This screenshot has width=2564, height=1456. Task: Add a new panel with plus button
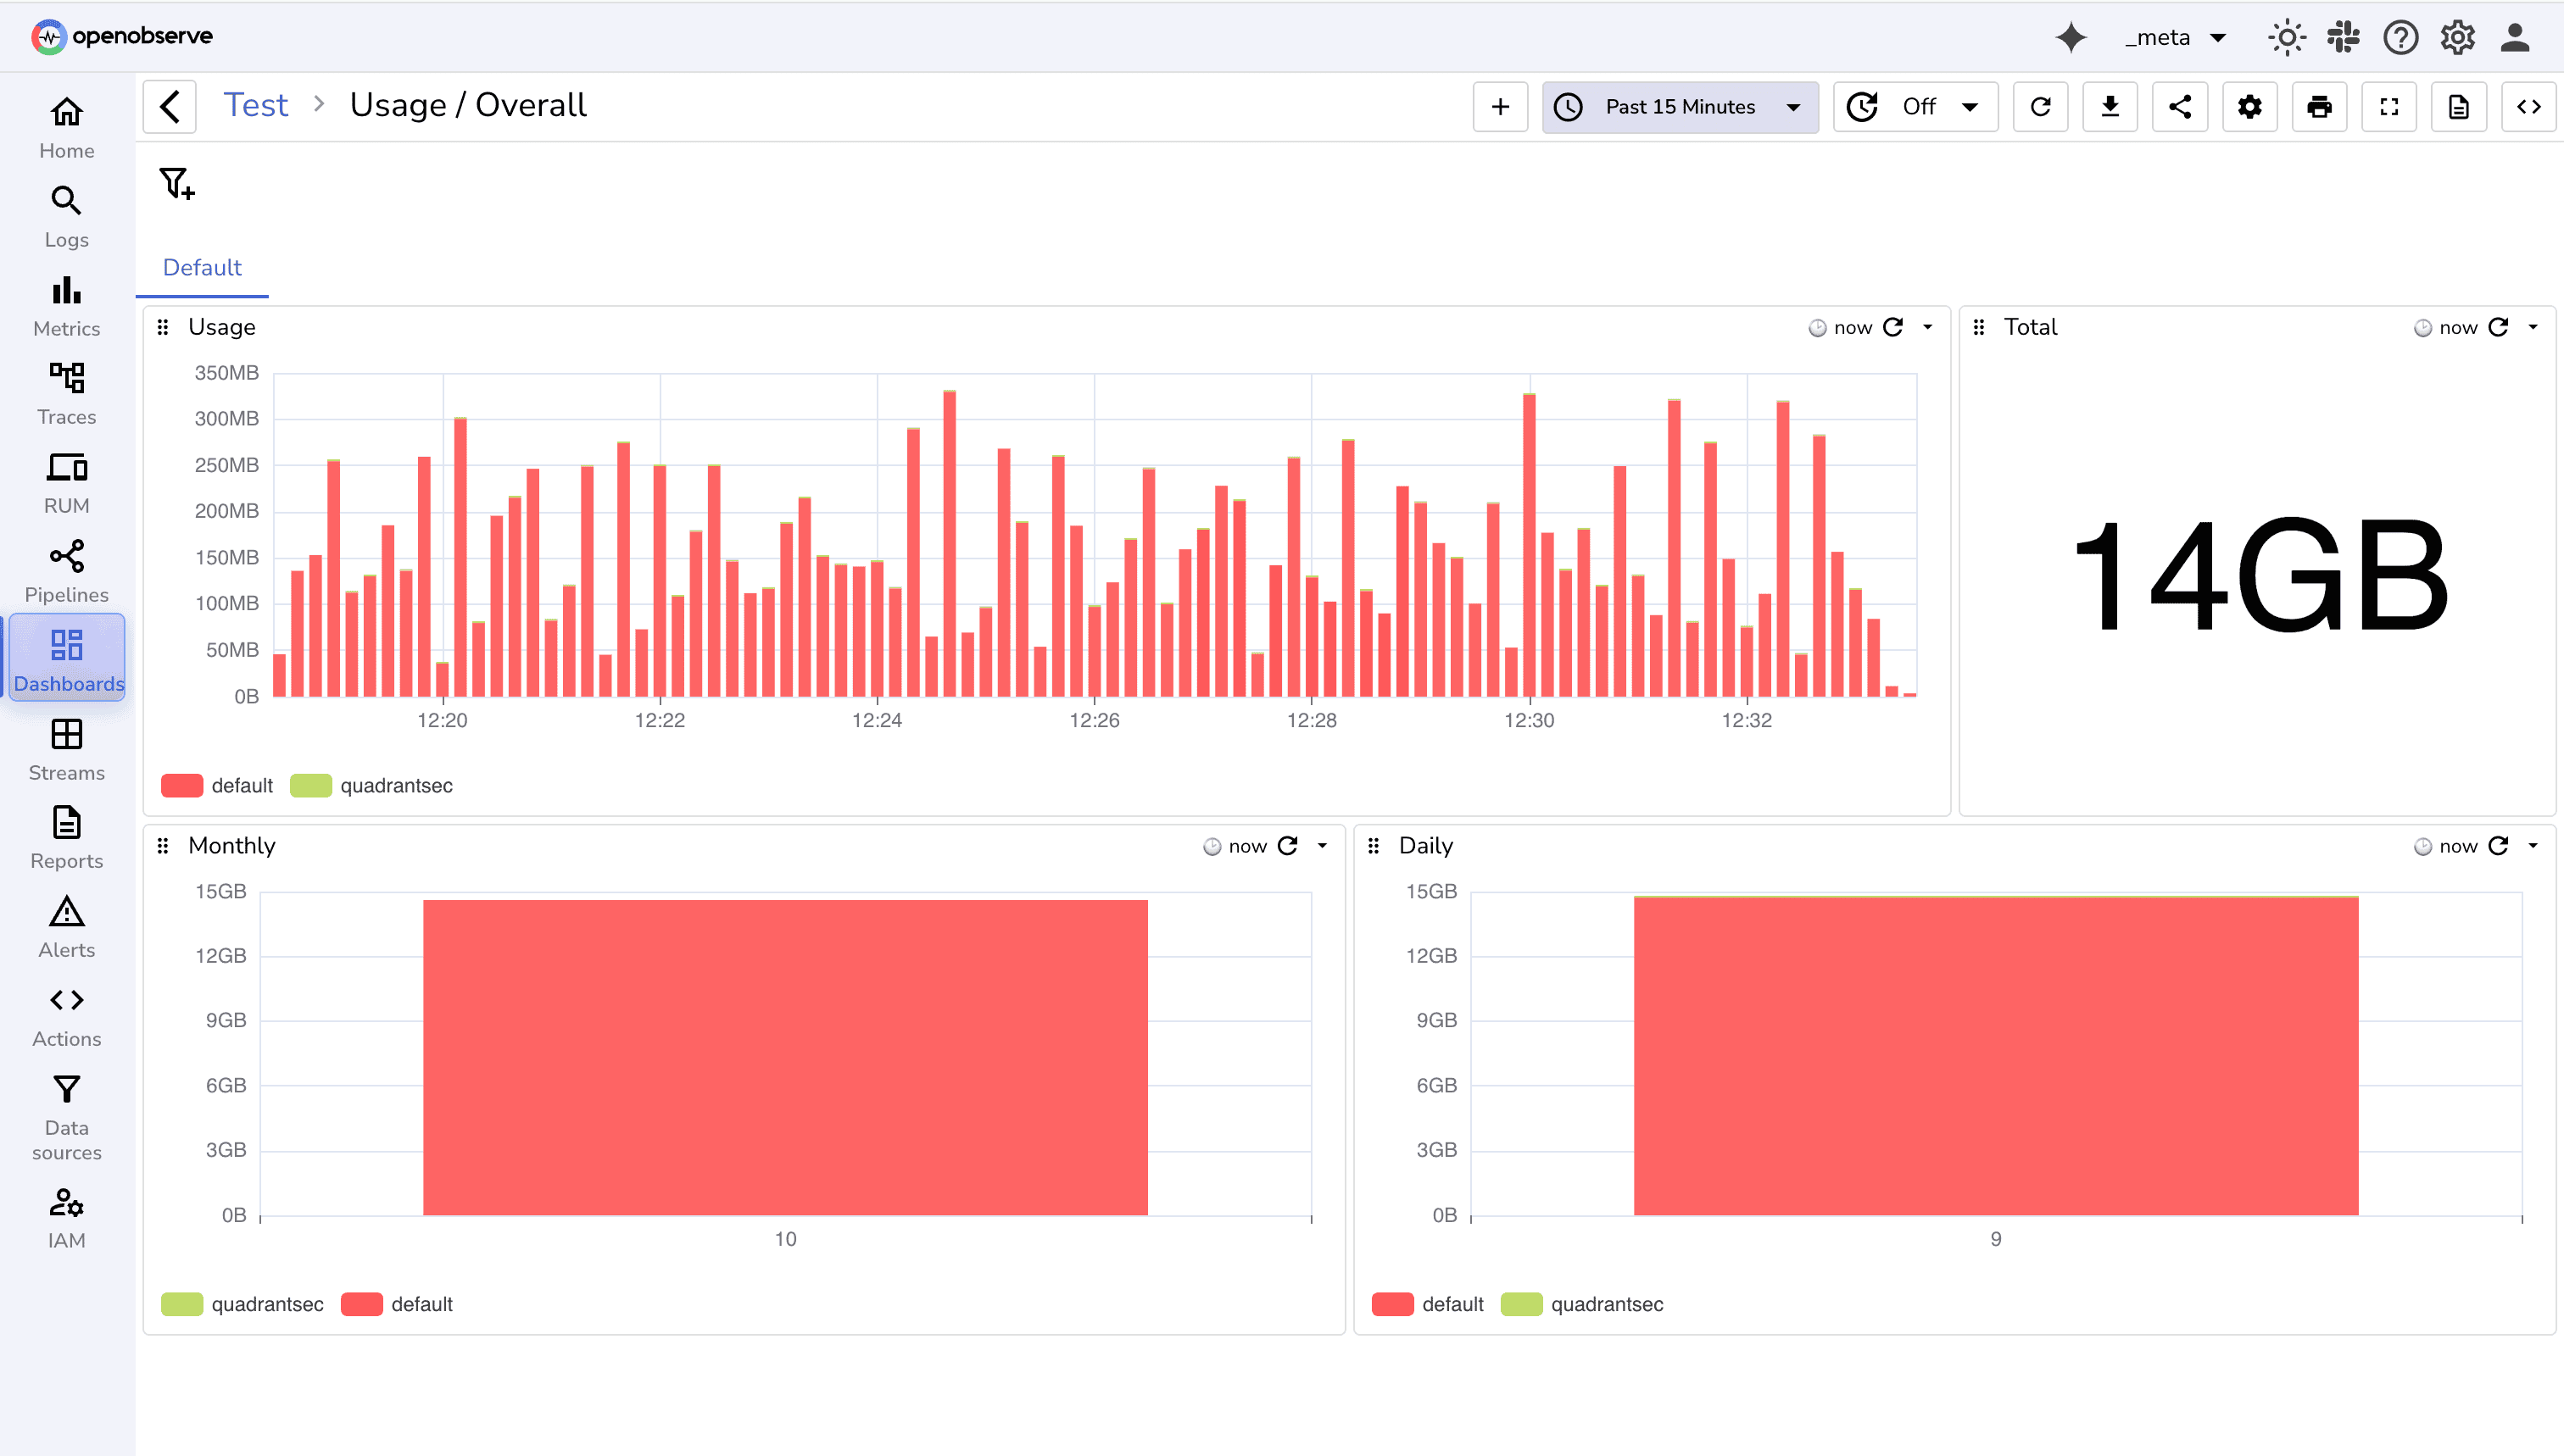click(1500, 106)
